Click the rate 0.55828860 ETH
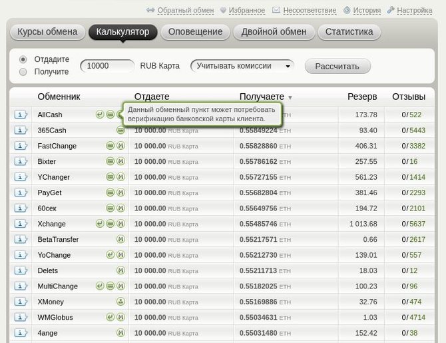The image size is (446, 343). 265,146
